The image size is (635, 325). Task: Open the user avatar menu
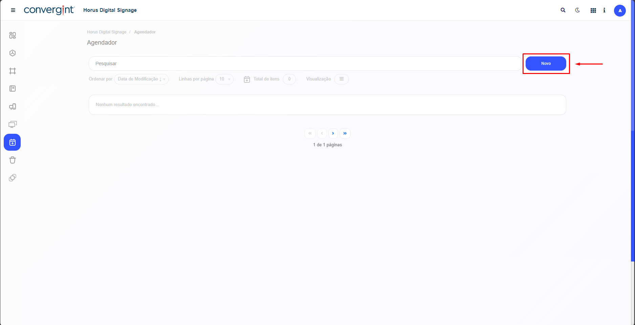(x=620, y=10)
